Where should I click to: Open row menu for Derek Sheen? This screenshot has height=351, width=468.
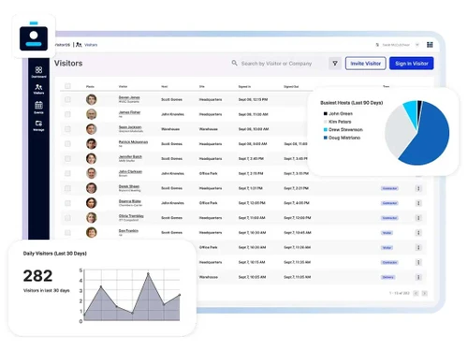[x=418, y=188]
